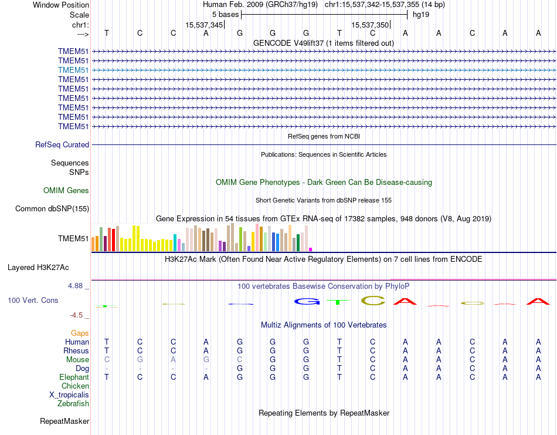Click the 'RefSeq genes from NCBI' title
The height and width of the screenshot is (435, 557).
[324, 136]
